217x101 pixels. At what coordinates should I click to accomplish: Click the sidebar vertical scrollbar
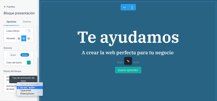coord(38,79)
